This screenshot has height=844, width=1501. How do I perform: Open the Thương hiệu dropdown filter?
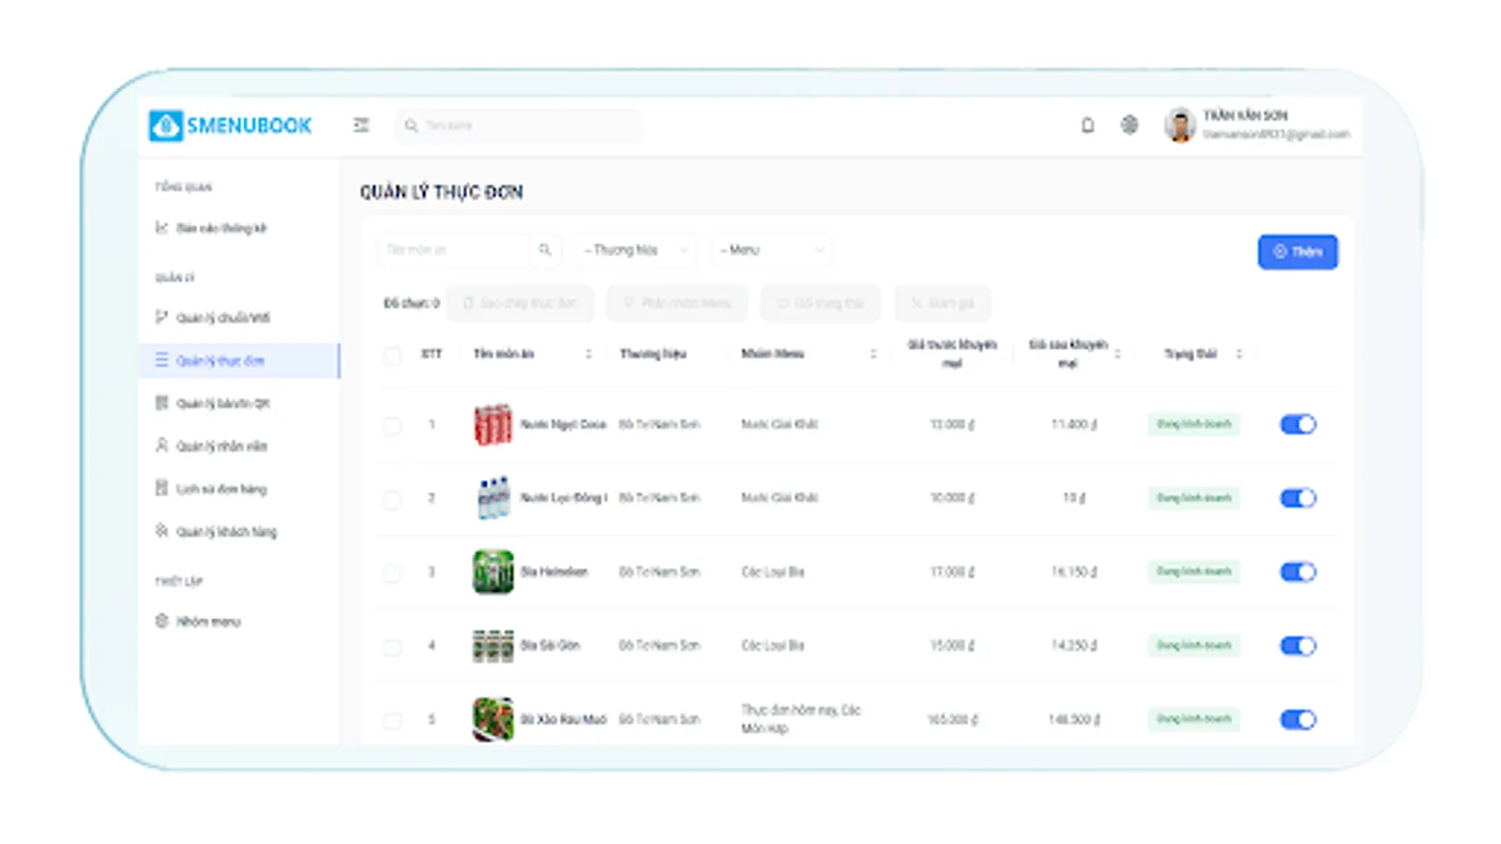[x=636, y=249]
